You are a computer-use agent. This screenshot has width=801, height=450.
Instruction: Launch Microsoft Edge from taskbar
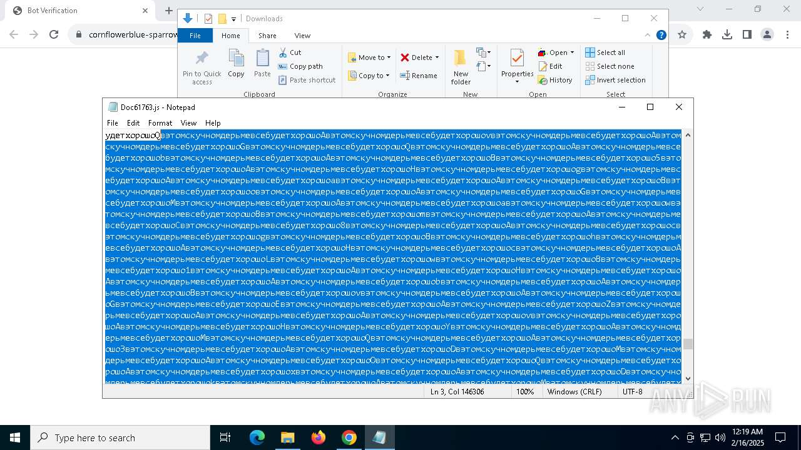click(x=257, y=437)
